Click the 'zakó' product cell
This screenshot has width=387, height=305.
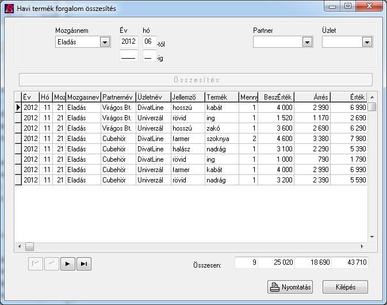point(222,128)
